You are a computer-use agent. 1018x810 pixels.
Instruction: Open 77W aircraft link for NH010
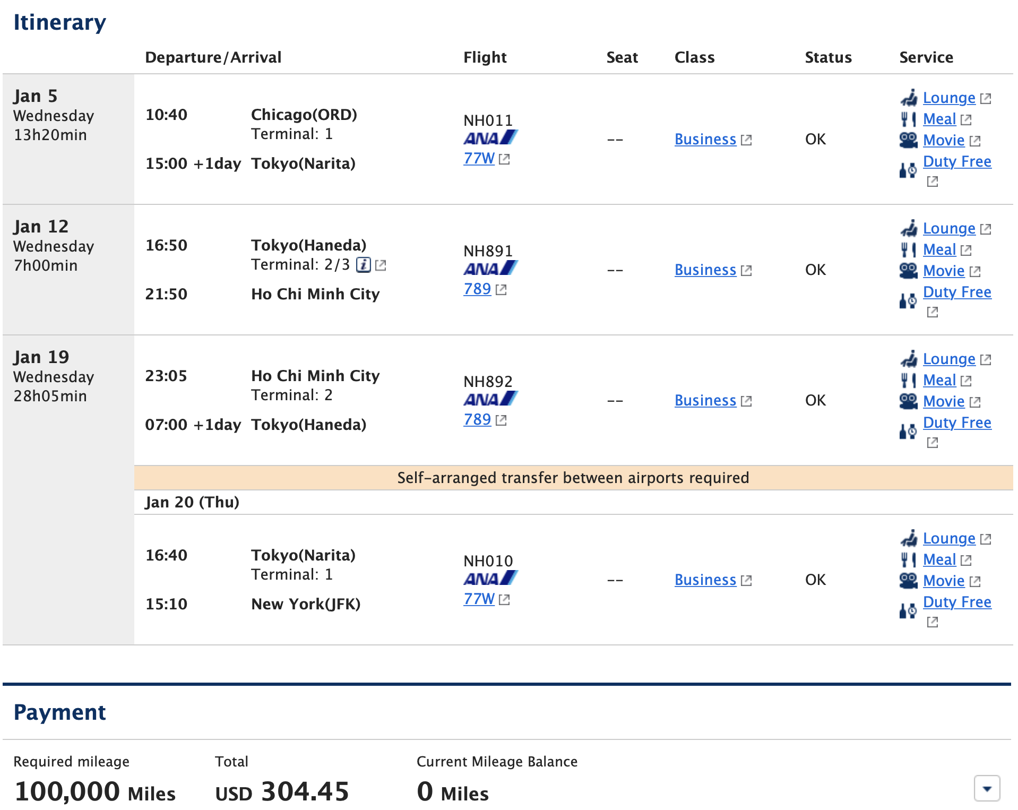[x=479, y=599]
